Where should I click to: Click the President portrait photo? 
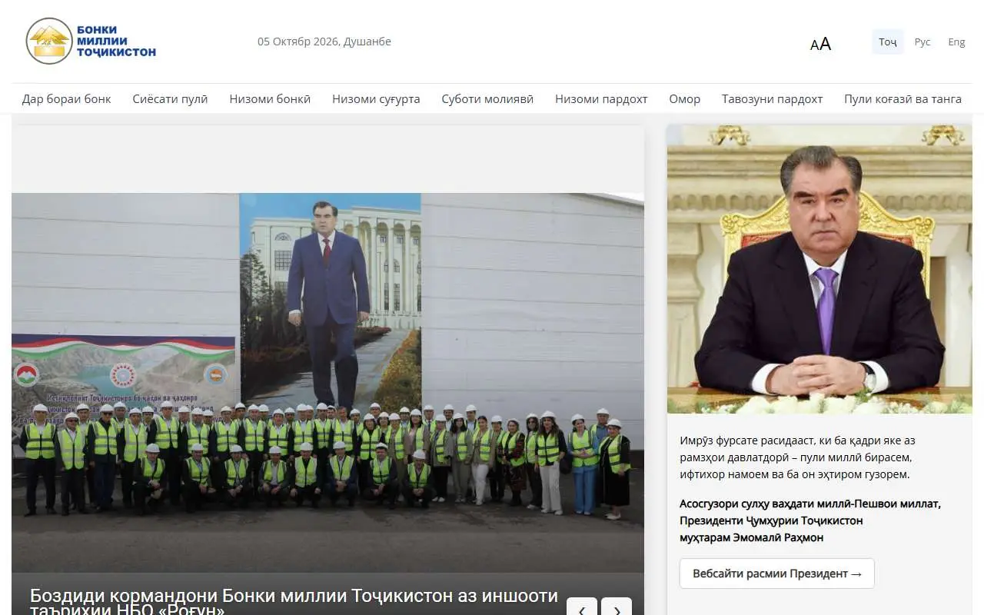point(819,269)
